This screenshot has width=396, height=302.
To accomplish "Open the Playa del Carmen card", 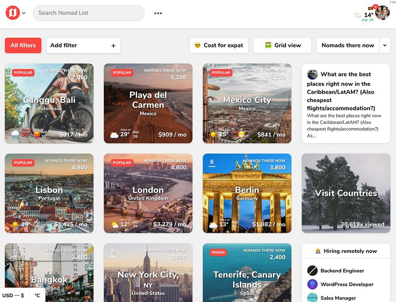I will 148,103.
